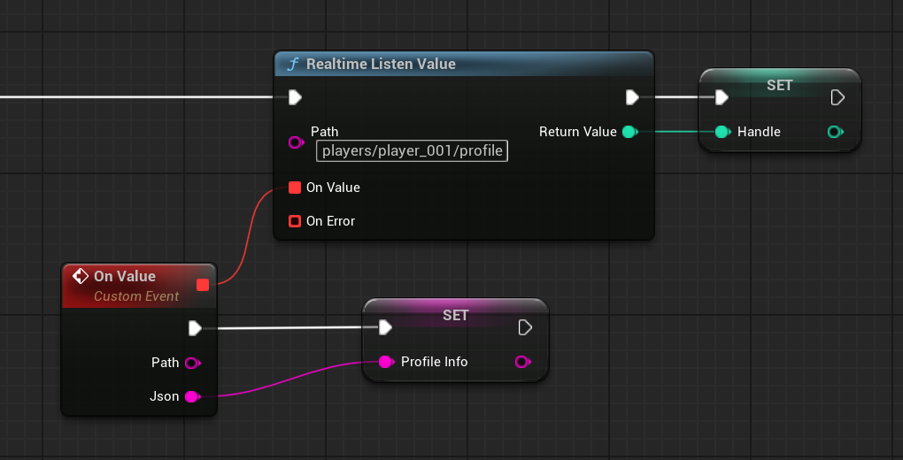Edit the players/player_001/profile path field
Viewport: 903px width, 460px height.
[412, 151]
